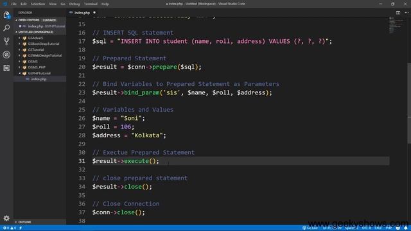
Task: Open the Source Control view icon
Action: pyautogui.click(x=6, y=41)
